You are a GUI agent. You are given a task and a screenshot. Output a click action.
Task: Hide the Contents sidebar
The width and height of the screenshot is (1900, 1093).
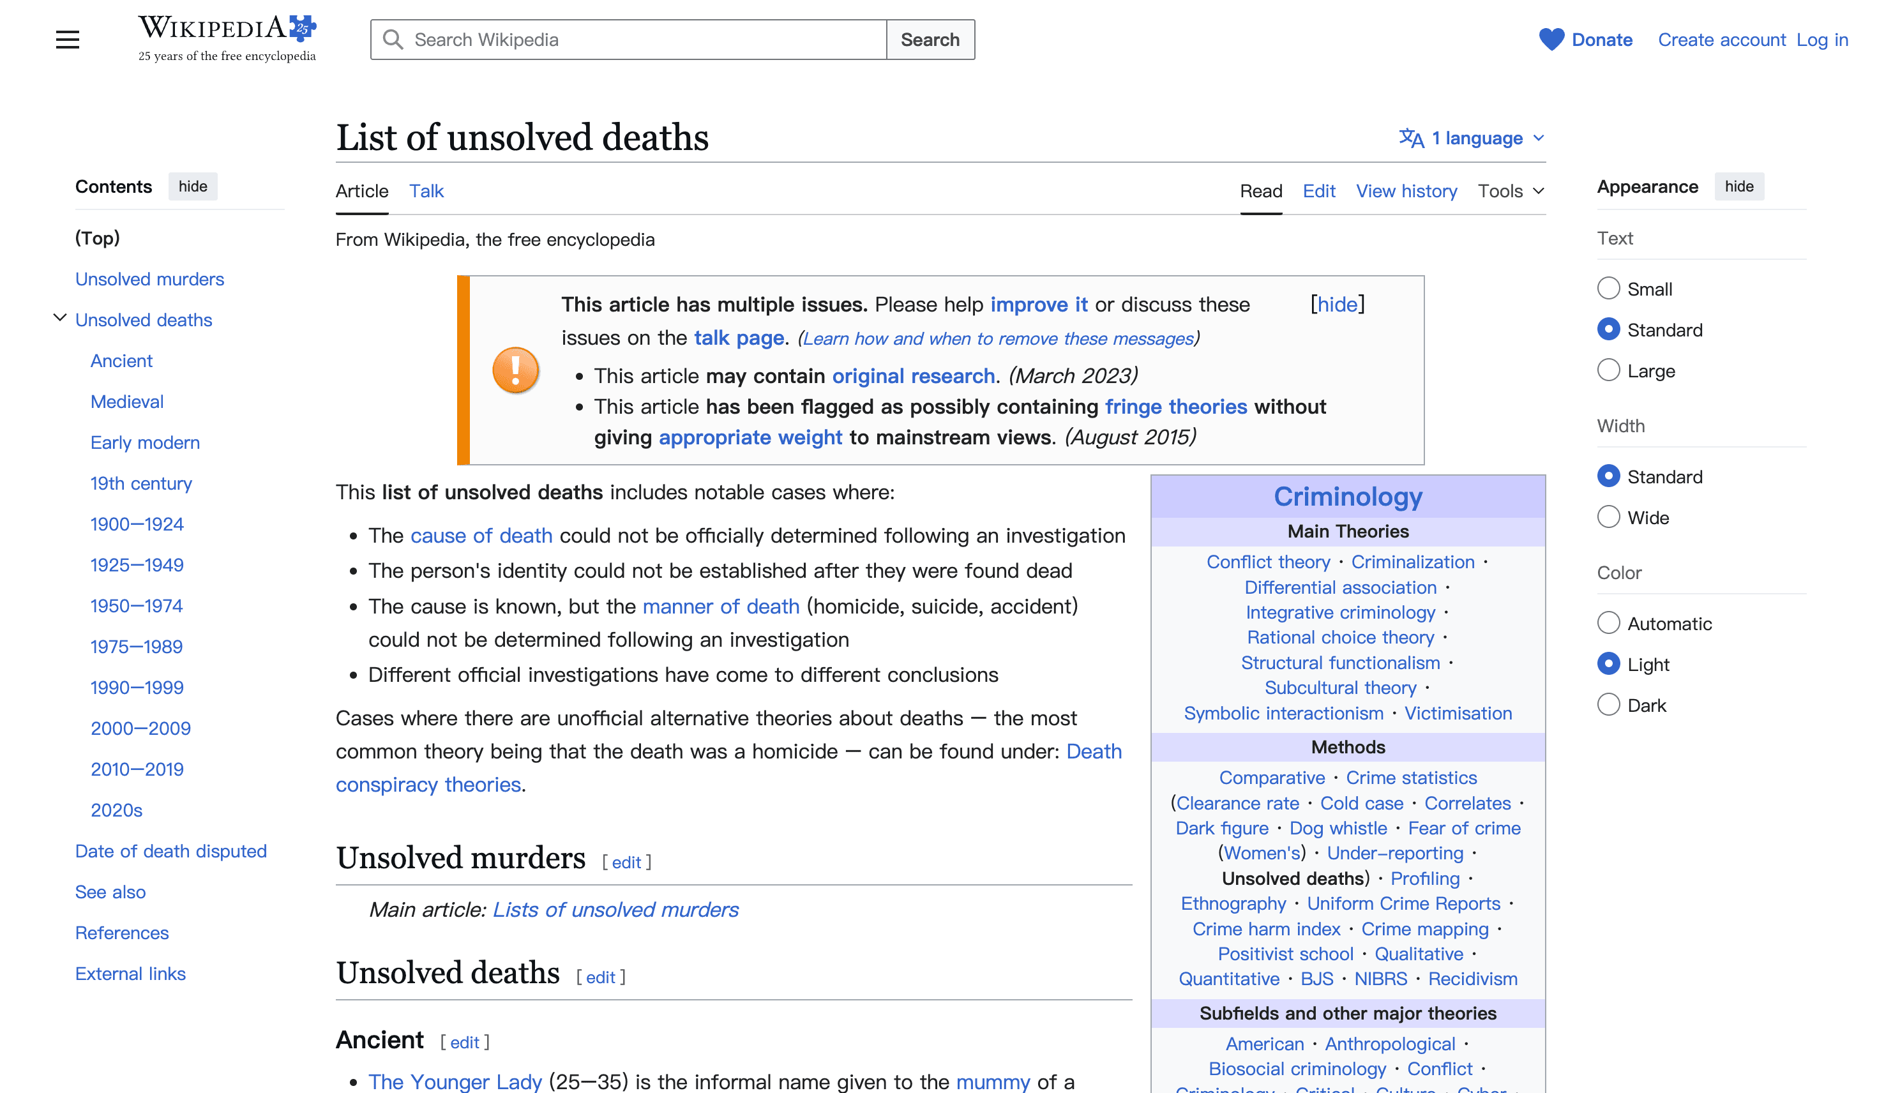(x=193, y=186)
